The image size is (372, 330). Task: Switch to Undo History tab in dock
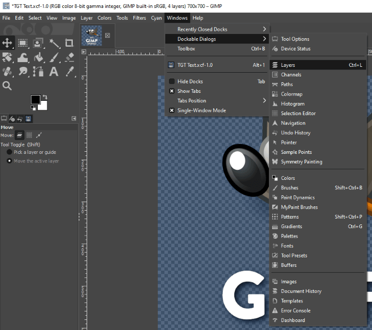(x=20, y=119)
